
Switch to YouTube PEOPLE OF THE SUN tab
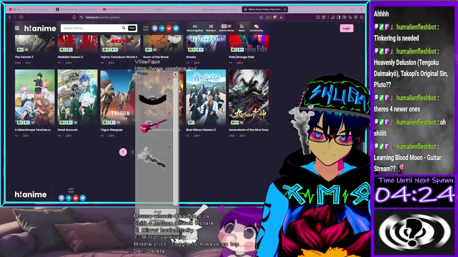point(124,9)
